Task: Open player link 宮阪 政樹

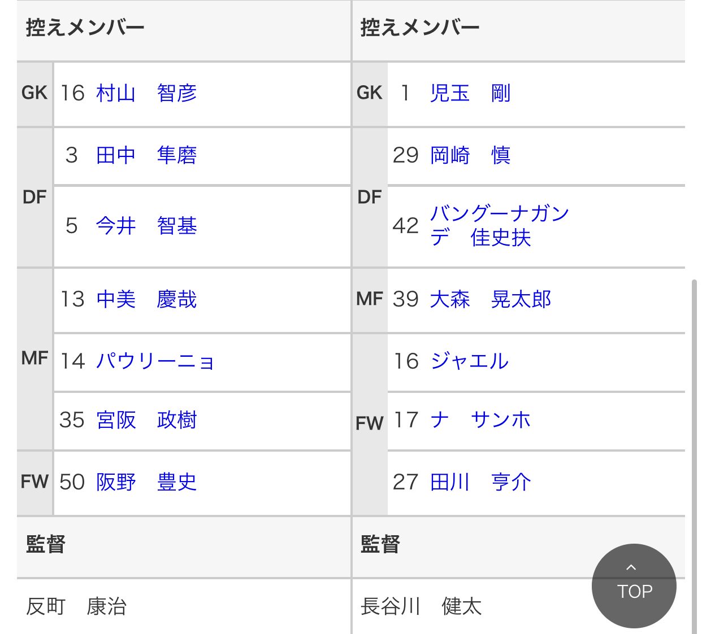Action: [x=146, y=420]
